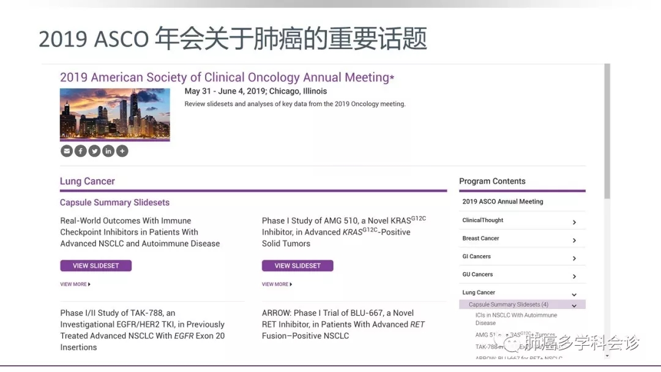
Task: Click View More under Real-World Outcomes
Action: pyautogui.click(x=75, y=285)
